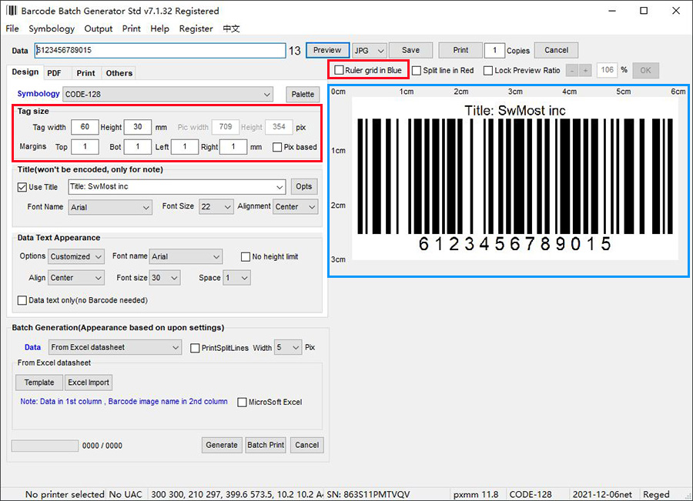Select the Design tab

[x=25, y=72]
